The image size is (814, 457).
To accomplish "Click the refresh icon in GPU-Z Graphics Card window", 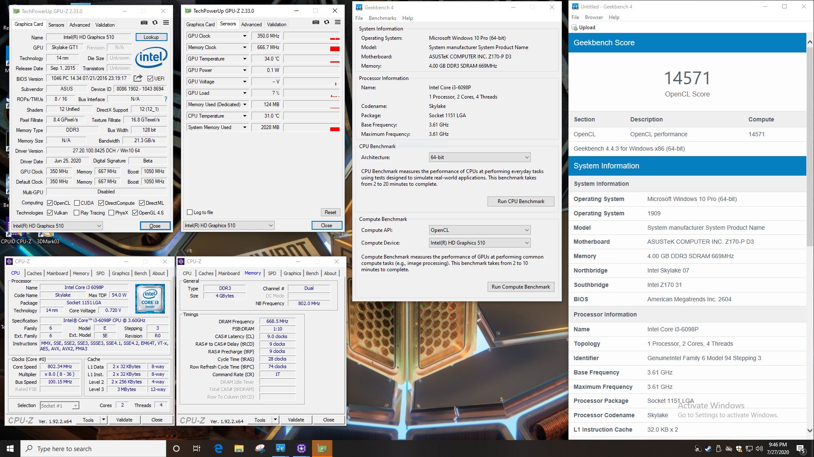I will click(x=155, y=22).
